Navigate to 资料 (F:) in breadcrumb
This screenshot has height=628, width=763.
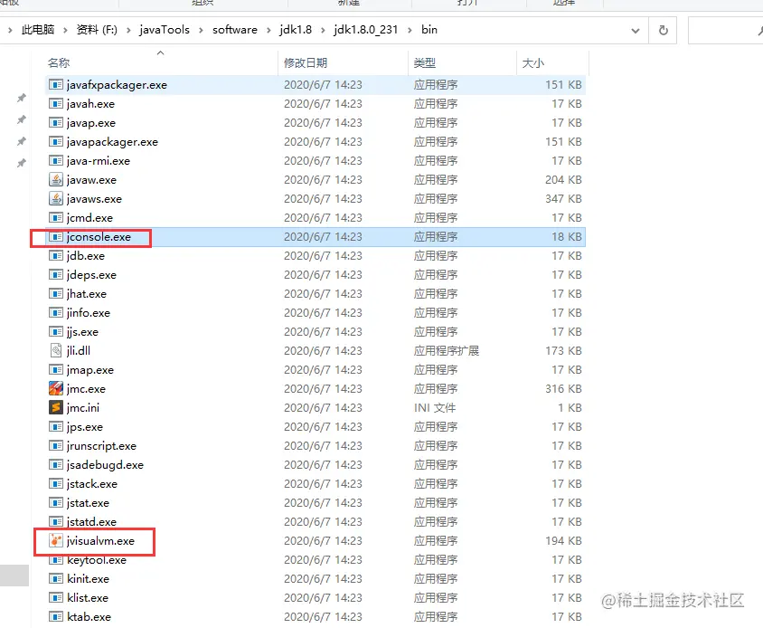[x=97, y=30]
